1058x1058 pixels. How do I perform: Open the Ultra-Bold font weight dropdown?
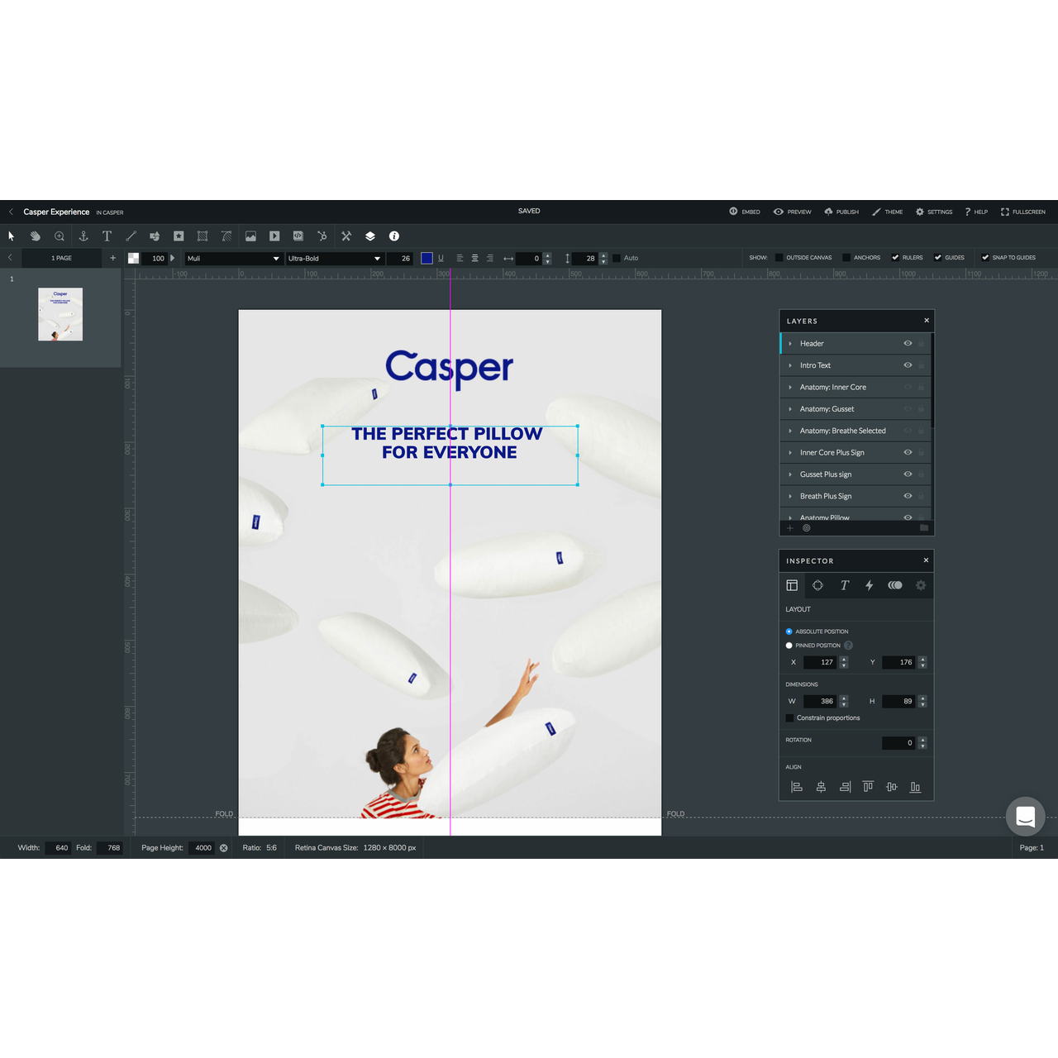[334, 258]
